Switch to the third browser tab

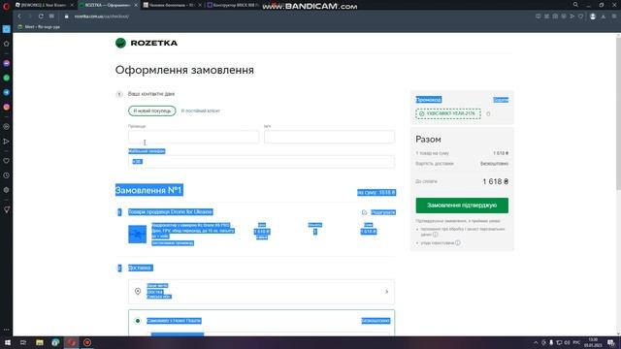click(x=172, y=5)
